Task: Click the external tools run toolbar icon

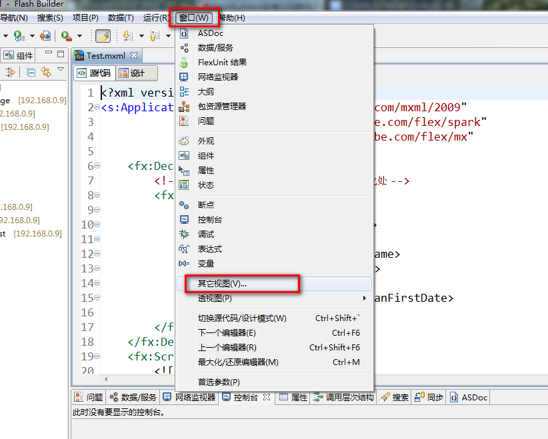Action: (x=67, y=35)
